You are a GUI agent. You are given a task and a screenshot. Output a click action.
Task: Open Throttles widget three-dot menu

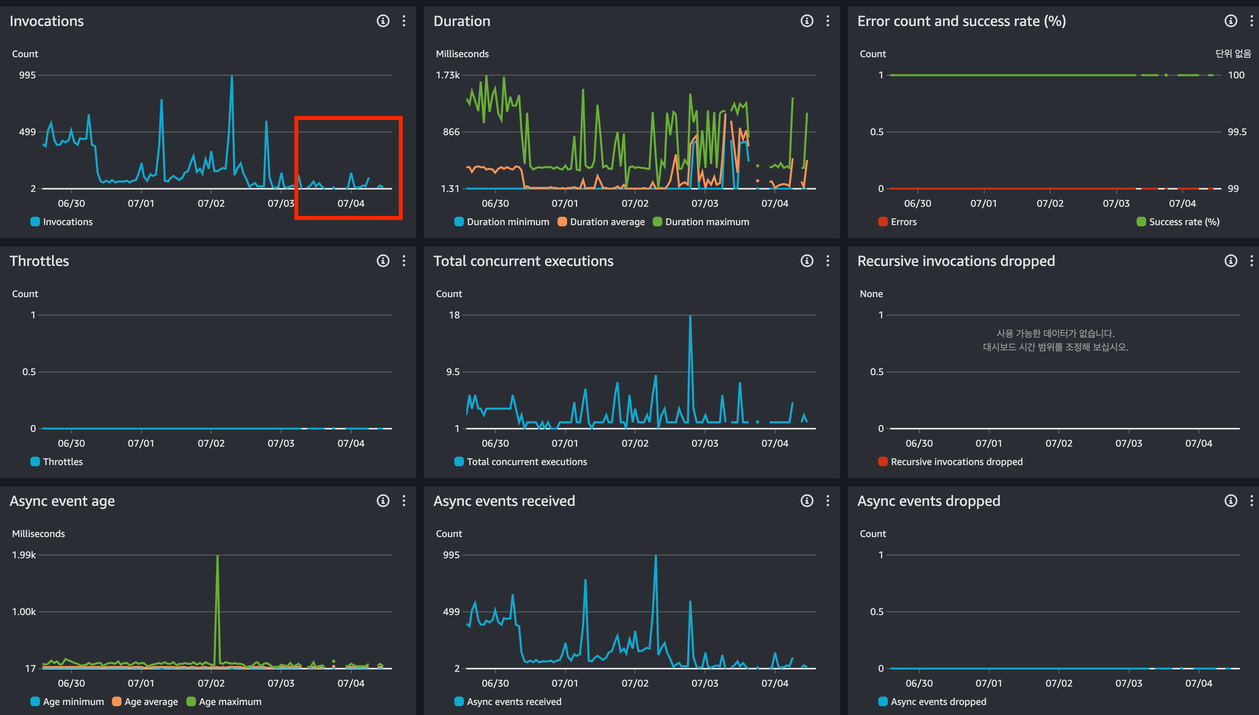point(404,261)
